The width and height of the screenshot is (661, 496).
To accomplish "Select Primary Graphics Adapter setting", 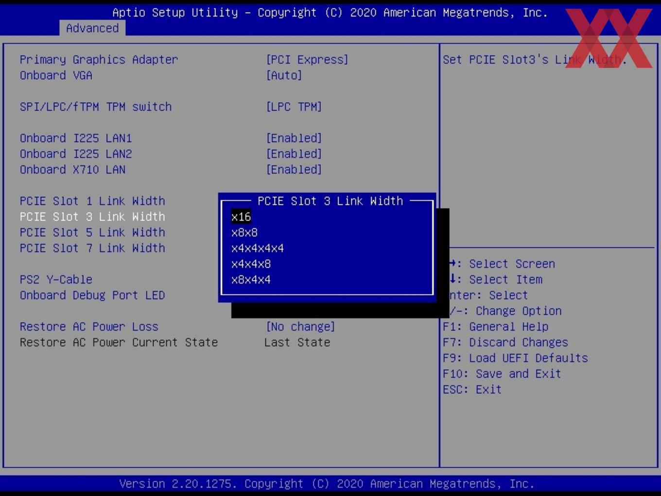I will (x=99, y=60).
